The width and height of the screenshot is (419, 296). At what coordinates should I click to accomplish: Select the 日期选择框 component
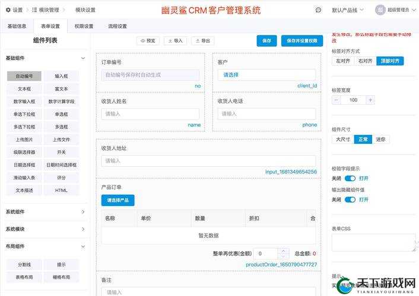pyautogui.click(x=24, y=165)
